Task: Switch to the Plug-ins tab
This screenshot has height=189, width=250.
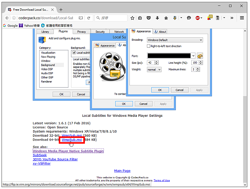Action: coord(63,31)
